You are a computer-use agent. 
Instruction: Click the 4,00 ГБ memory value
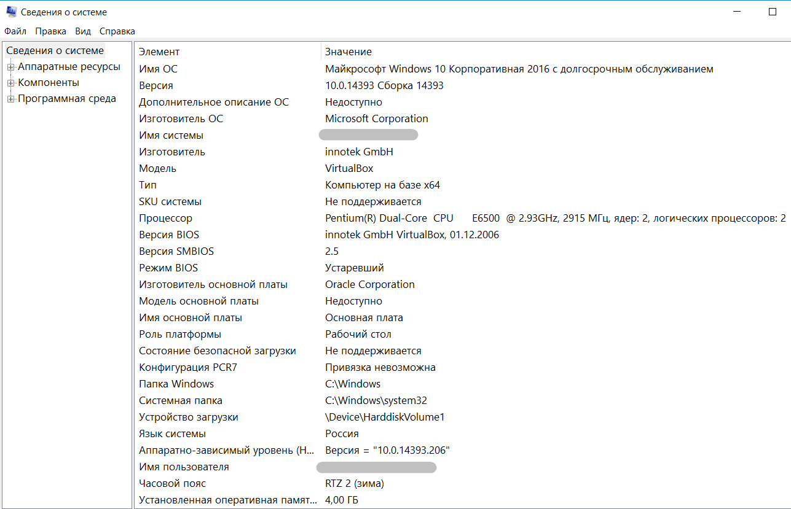point(342,500)
